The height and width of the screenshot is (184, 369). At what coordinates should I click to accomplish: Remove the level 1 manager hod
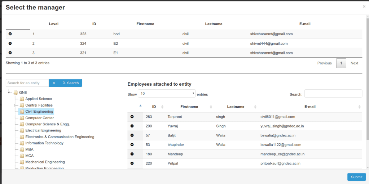tap(10, 34)
